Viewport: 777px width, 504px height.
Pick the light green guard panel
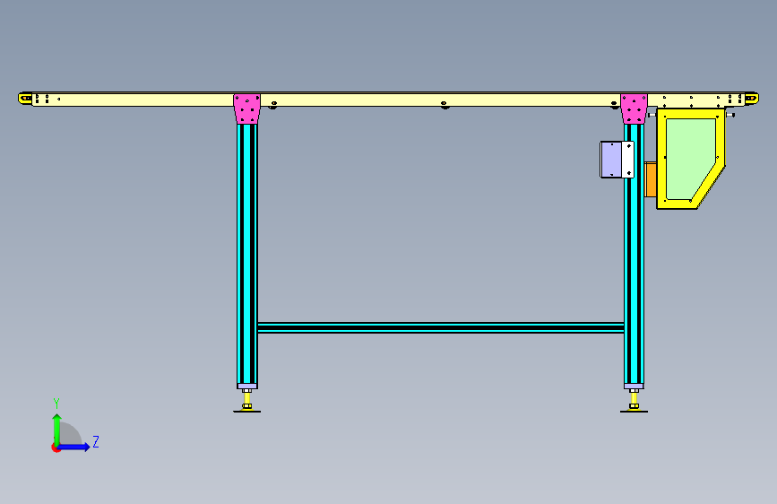pyautogui.click(x=689, y=159)
